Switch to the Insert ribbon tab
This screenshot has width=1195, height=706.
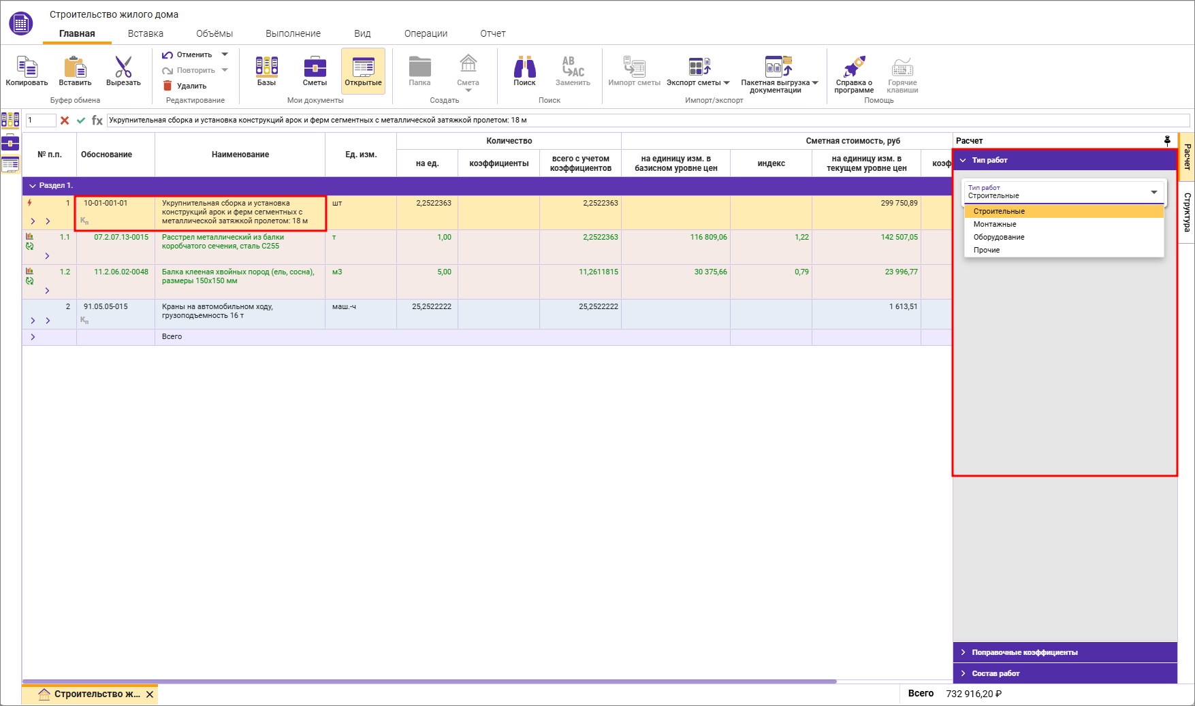click(x=145, y=33)
